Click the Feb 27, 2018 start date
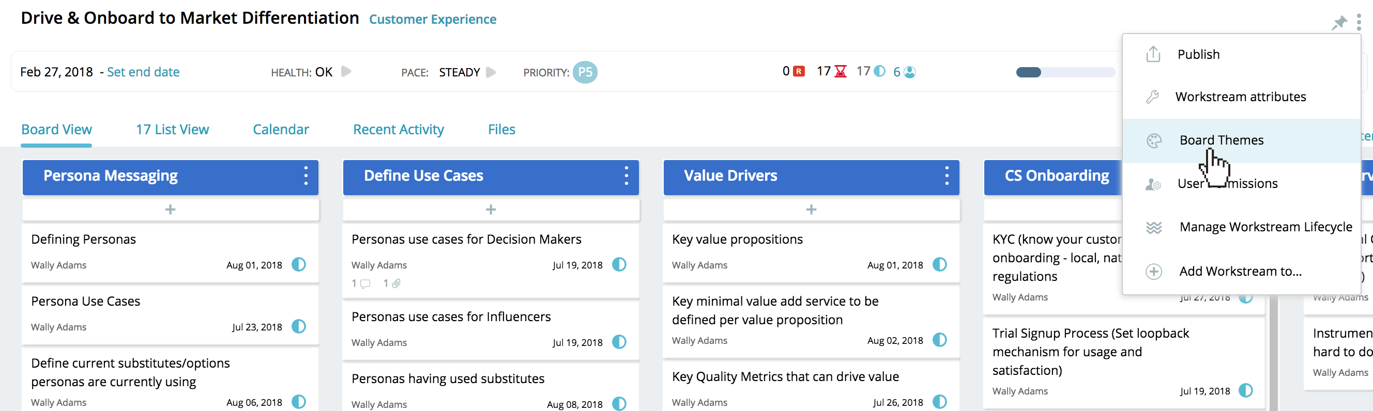 tap(56, 72)
